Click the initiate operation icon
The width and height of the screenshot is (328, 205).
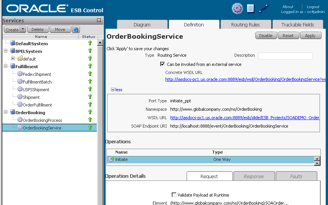111,160
